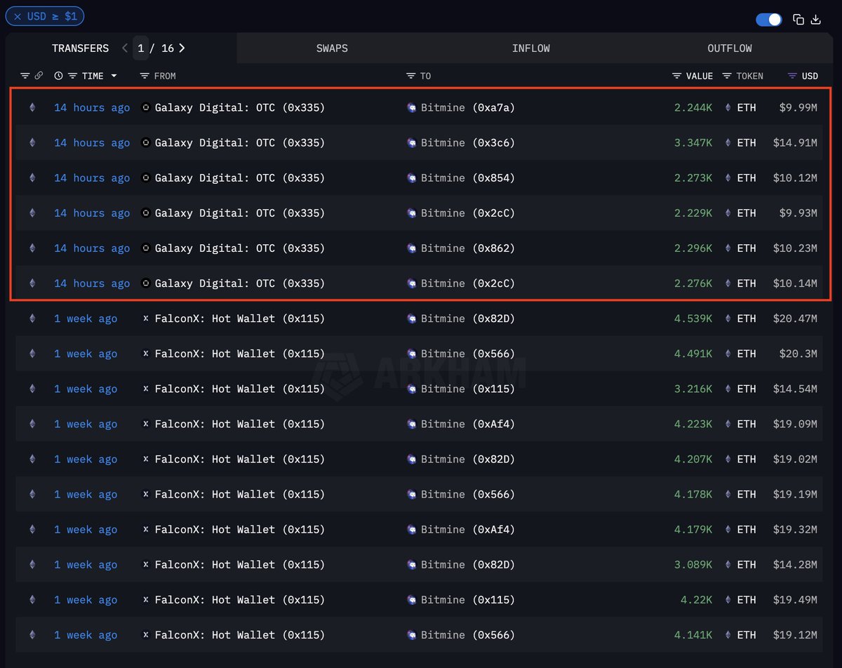
Task: Open the TOKEN column filter
Action: click(727, 76)
